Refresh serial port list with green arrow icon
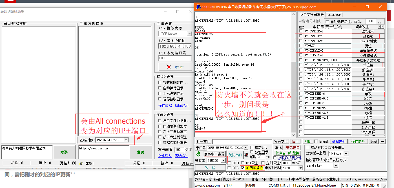The width and height of the screenshot is (394, 188). 198,154
